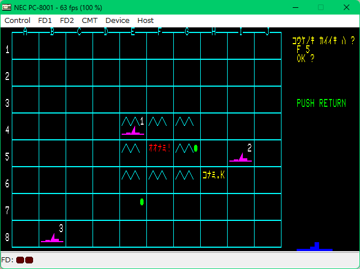Click row label 8

7,238
